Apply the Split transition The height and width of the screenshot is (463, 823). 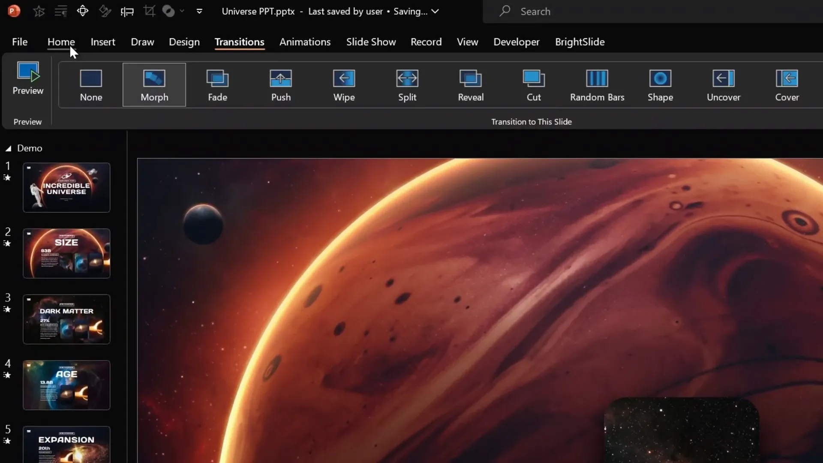click(x=407, y=85)
